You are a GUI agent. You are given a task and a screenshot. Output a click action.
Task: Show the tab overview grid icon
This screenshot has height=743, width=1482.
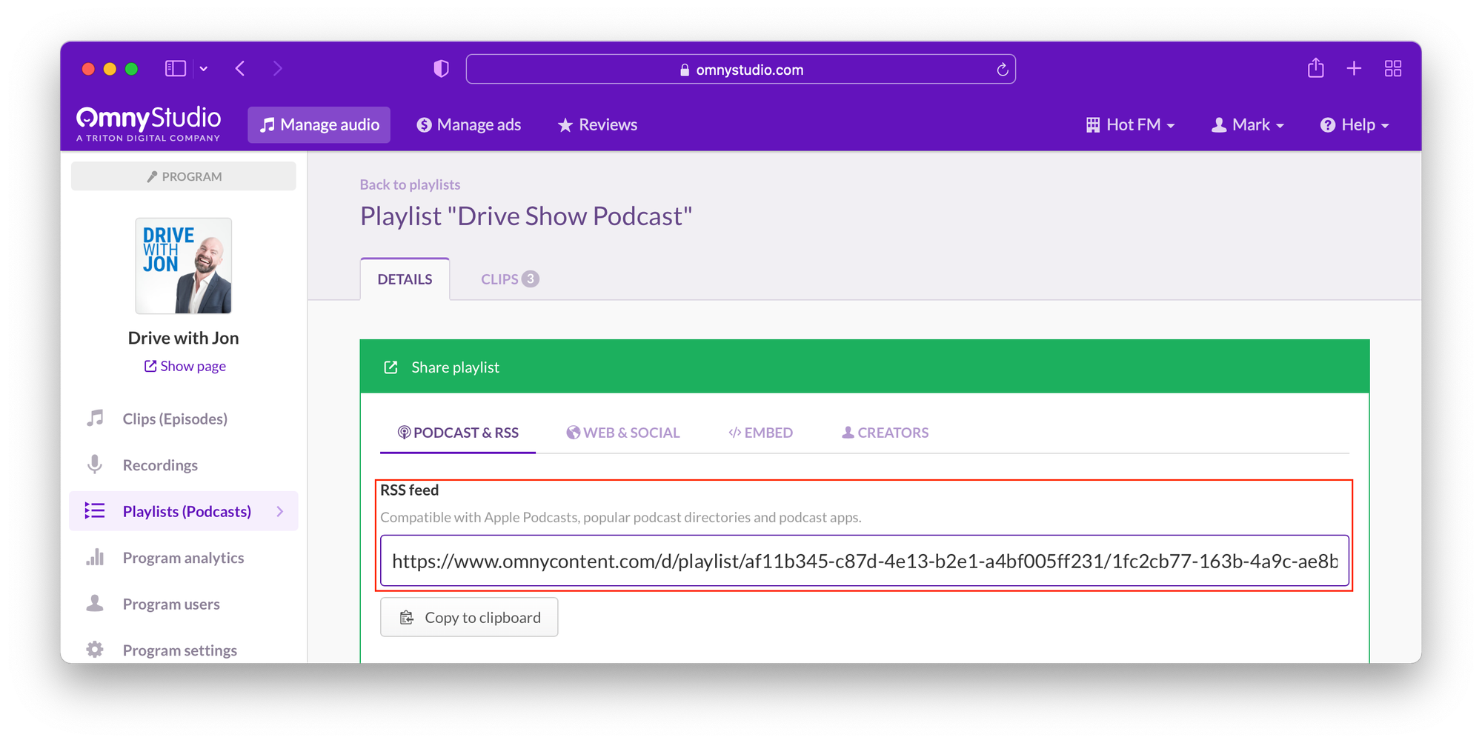pyautogui.click(x=1393, y=69)
